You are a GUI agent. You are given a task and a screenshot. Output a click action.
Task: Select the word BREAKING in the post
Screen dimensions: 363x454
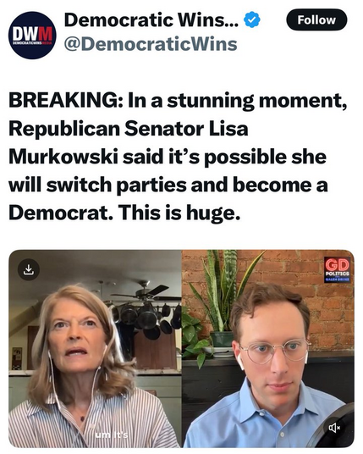(63, 100)
